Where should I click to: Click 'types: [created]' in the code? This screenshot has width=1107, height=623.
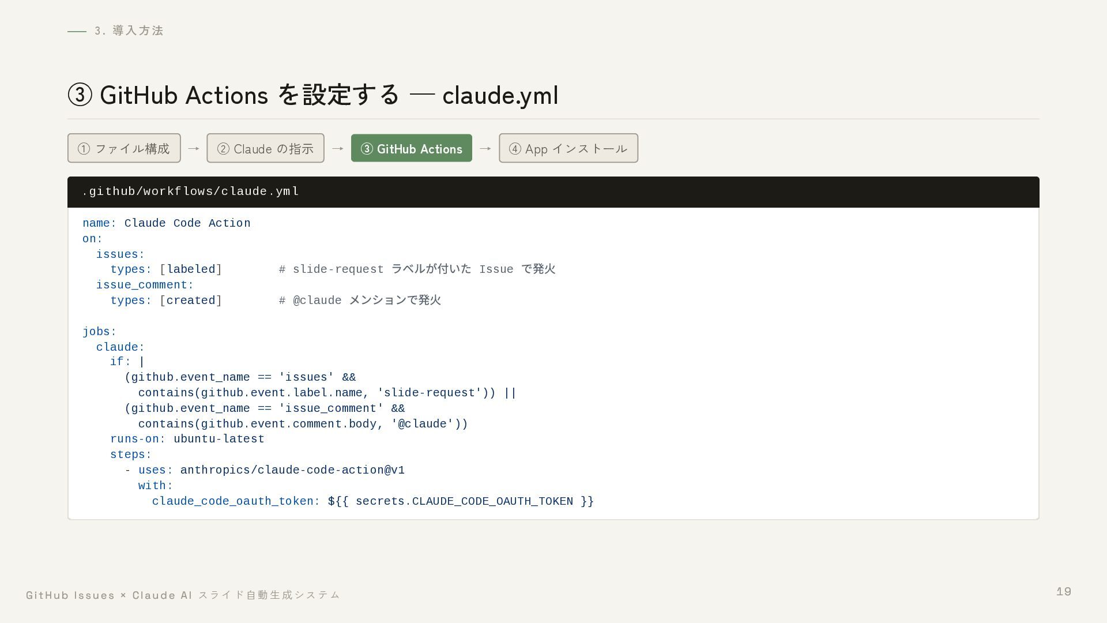[x=166, y=301]
